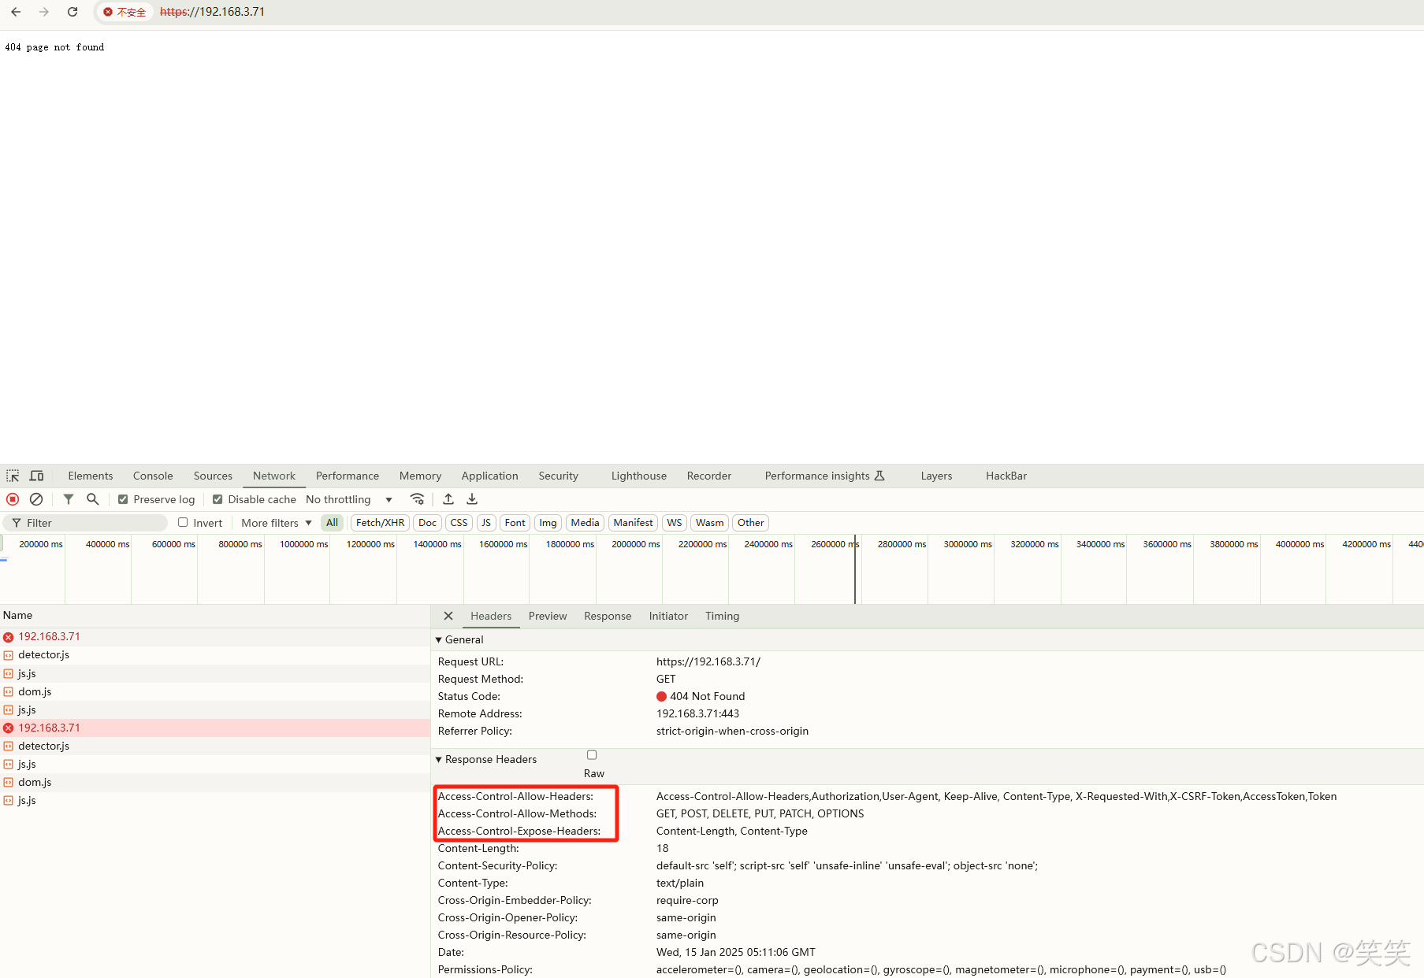Select the first detector.js request
The height and width of the screenshot is (978, 1424).
(x=214, y=655)
